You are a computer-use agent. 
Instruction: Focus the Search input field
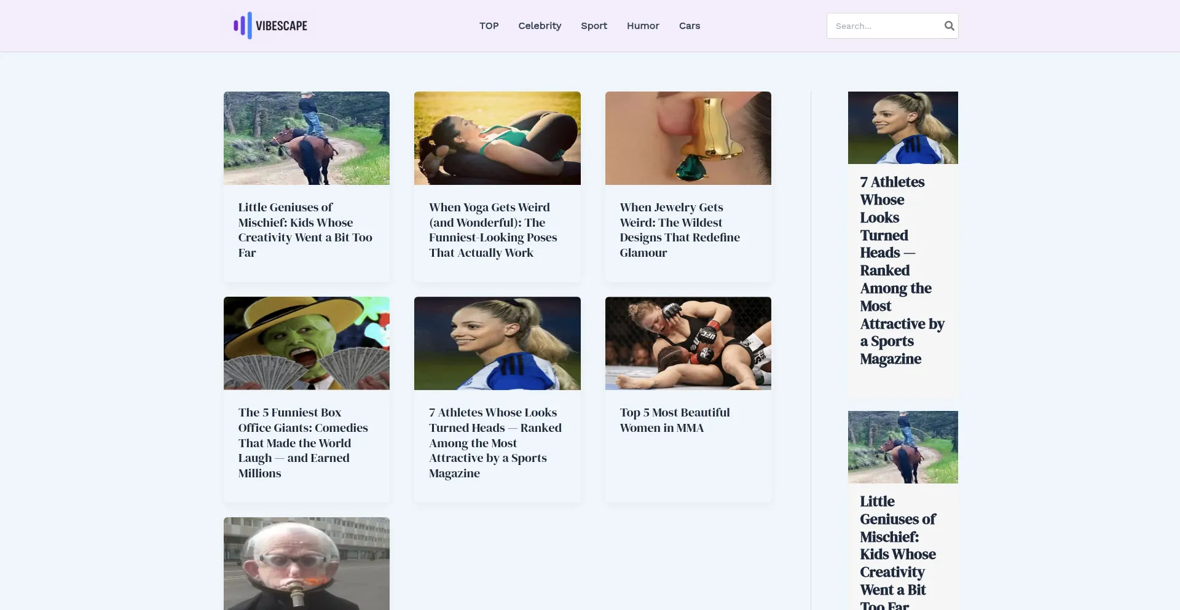[884, 26]
